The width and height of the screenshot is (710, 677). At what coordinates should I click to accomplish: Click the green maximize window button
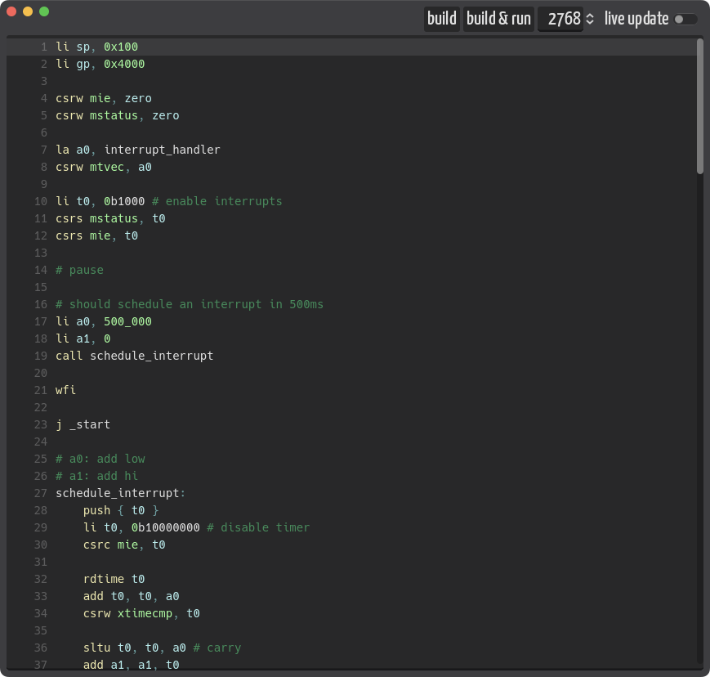point(44,11)
